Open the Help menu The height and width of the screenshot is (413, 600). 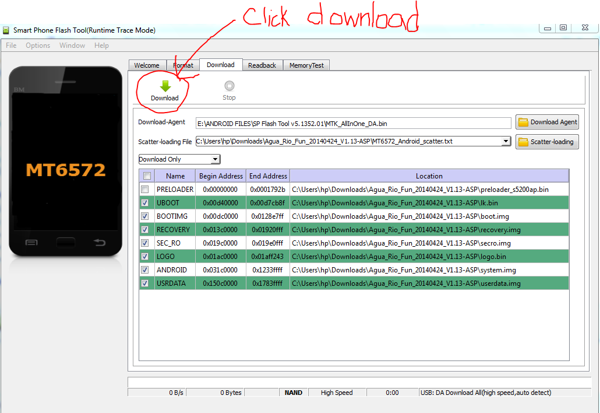coord(101,45)
